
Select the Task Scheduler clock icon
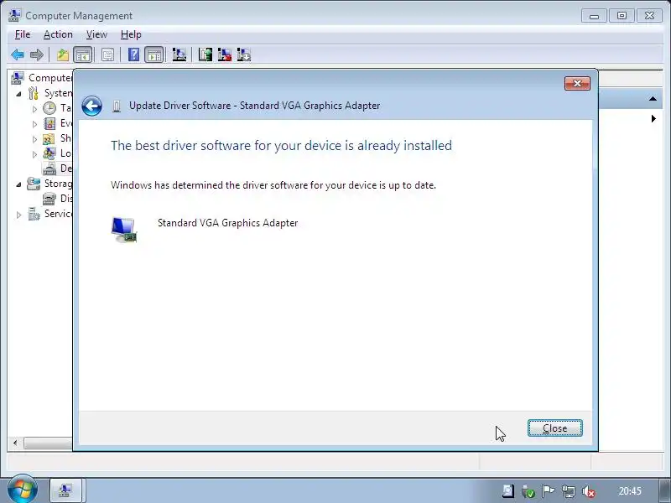[x=49, y=108]
